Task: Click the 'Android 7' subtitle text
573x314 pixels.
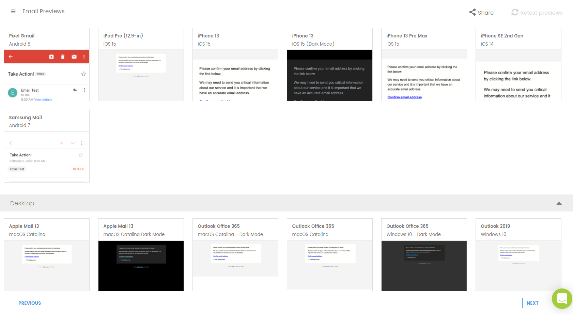Action: (19, 125)
